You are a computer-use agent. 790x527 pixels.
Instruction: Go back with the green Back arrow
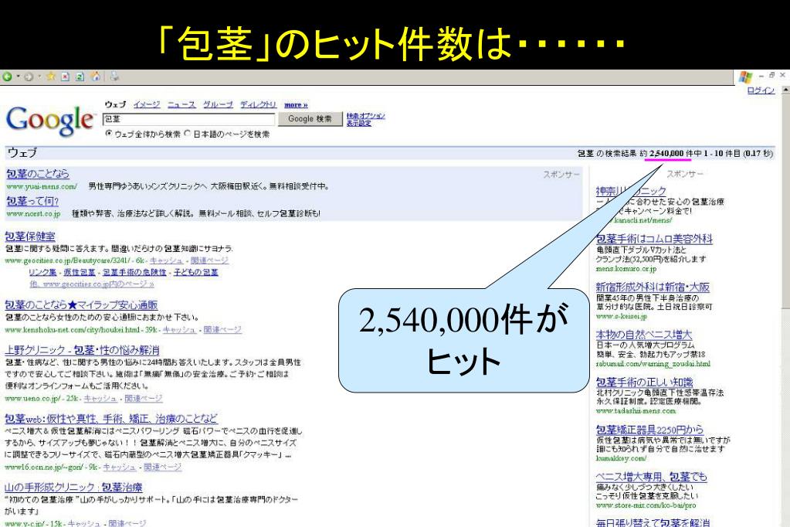click(x=7, y=76)
